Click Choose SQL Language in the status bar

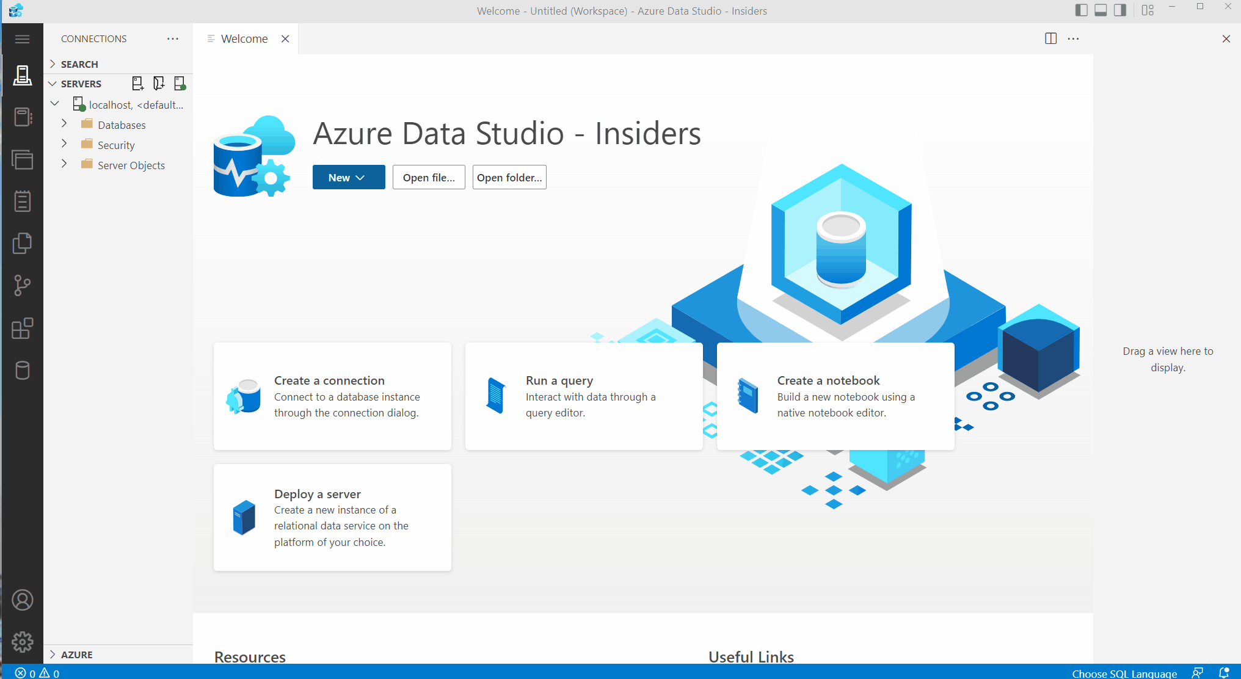1124,673
